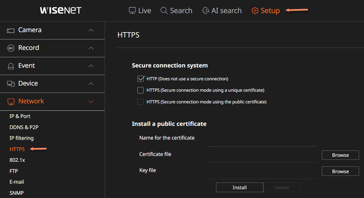Browse for the Key file
Image resolution: width=364 pixels, height=198 pixels.
pos(340,171)
